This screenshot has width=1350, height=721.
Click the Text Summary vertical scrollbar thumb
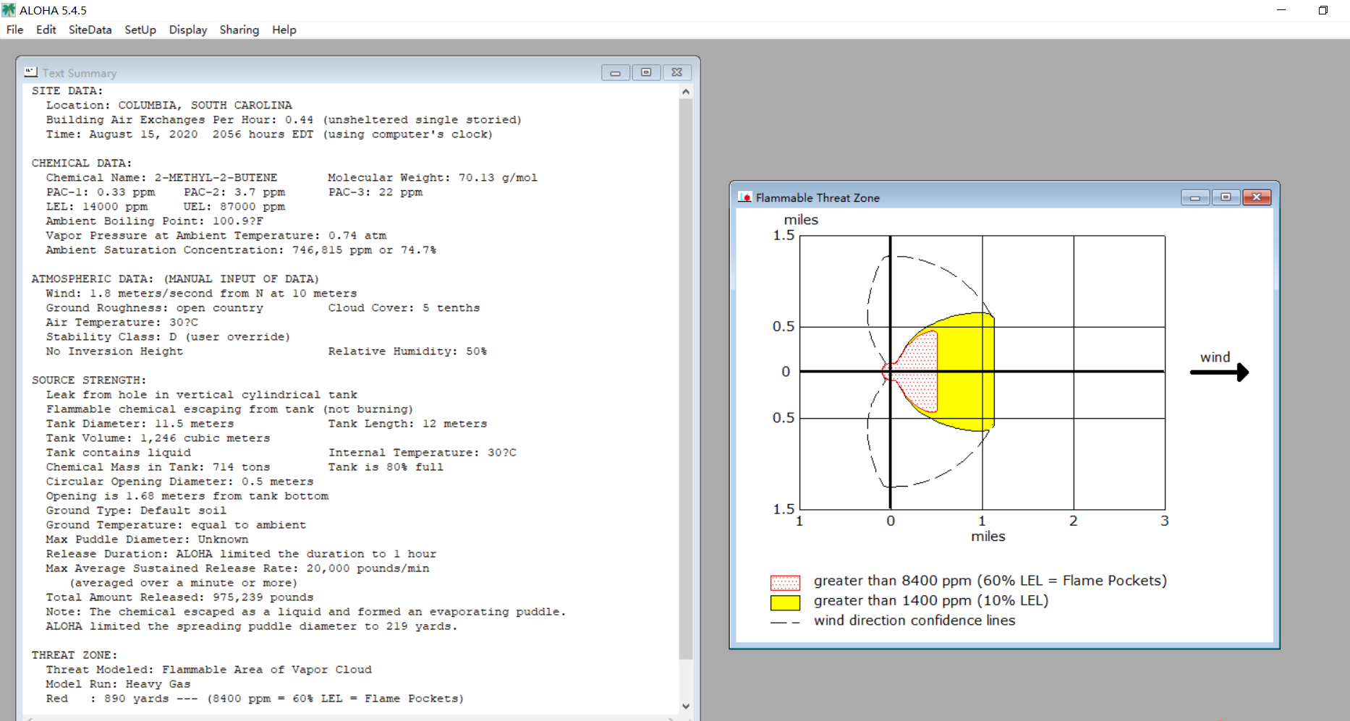[x=686, y=379]
